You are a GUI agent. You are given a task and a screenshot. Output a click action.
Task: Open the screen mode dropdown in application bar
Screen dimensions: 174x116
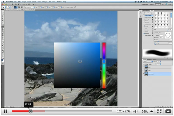pos(34,4)
